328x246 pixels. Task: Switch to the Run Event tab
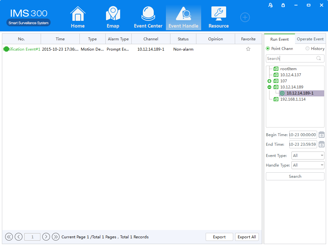pyautogui.click(x=279, y=39)
